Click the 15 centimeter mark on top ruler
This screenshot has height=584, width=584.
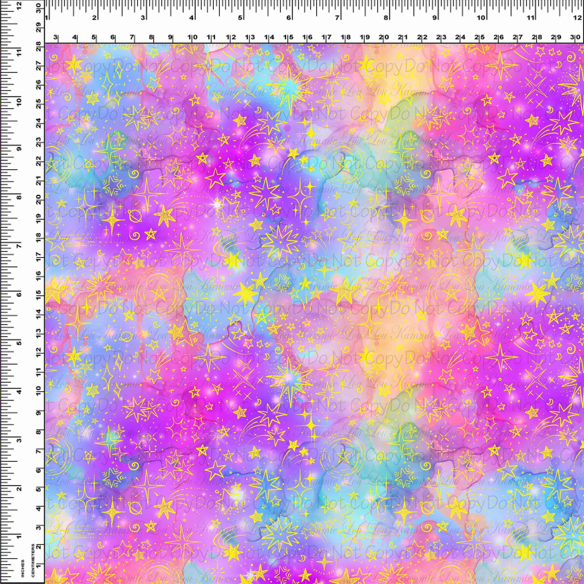(x=288, y=38)
